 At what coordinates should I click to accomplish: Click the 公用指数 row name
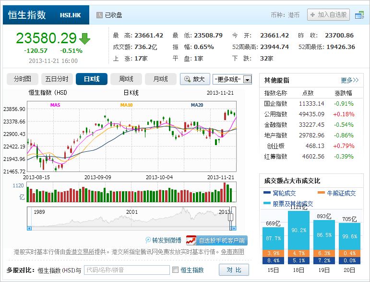(x=275, y=114)
